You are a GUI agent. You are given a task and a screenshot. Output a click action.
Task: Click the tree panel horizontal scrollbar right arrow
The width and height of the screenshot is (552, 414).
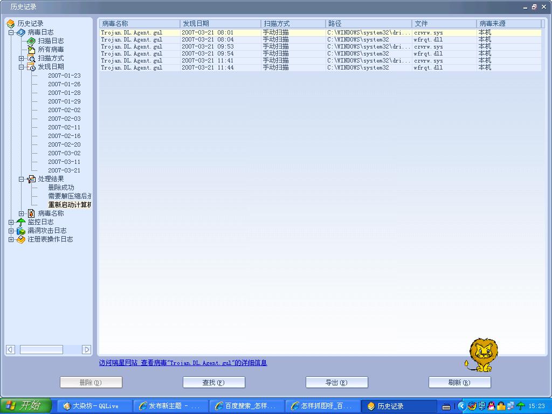86,350
